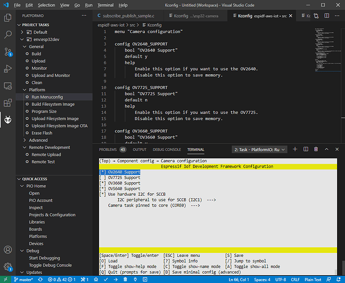The height and width of the screenshot is (283, 345).
Task: Collapse the General task group
Action: pos(25,46)
